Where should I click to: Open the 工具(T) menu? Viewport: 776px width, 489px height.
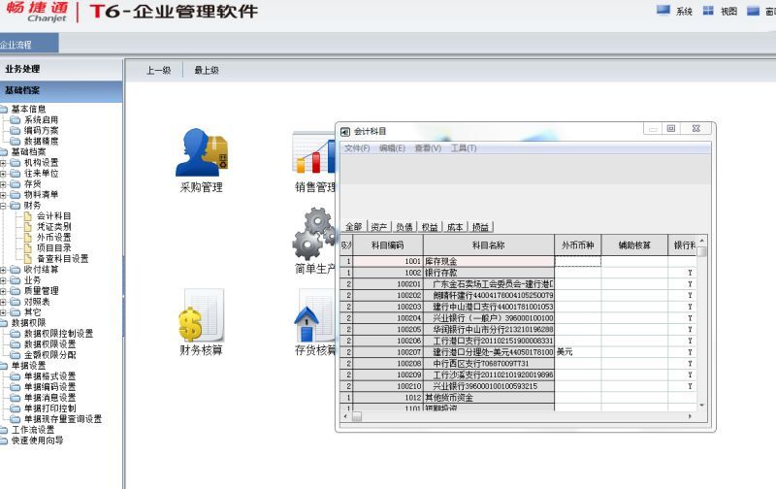pos(464,148)
